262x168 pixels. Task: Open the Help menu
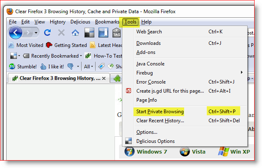[x=146, y=22]
